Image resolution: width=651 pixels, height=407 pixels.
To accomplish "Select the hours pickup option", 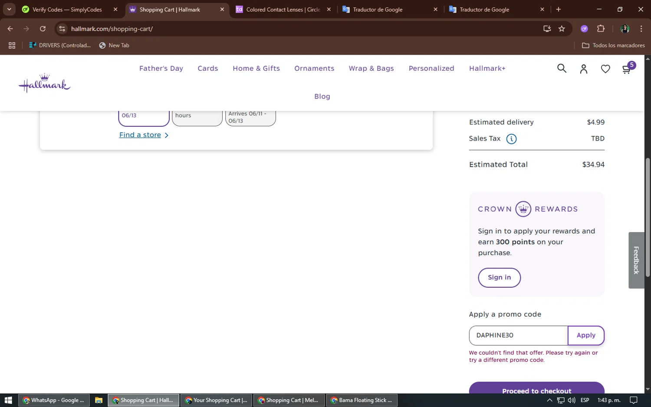I will pos(197,118).
